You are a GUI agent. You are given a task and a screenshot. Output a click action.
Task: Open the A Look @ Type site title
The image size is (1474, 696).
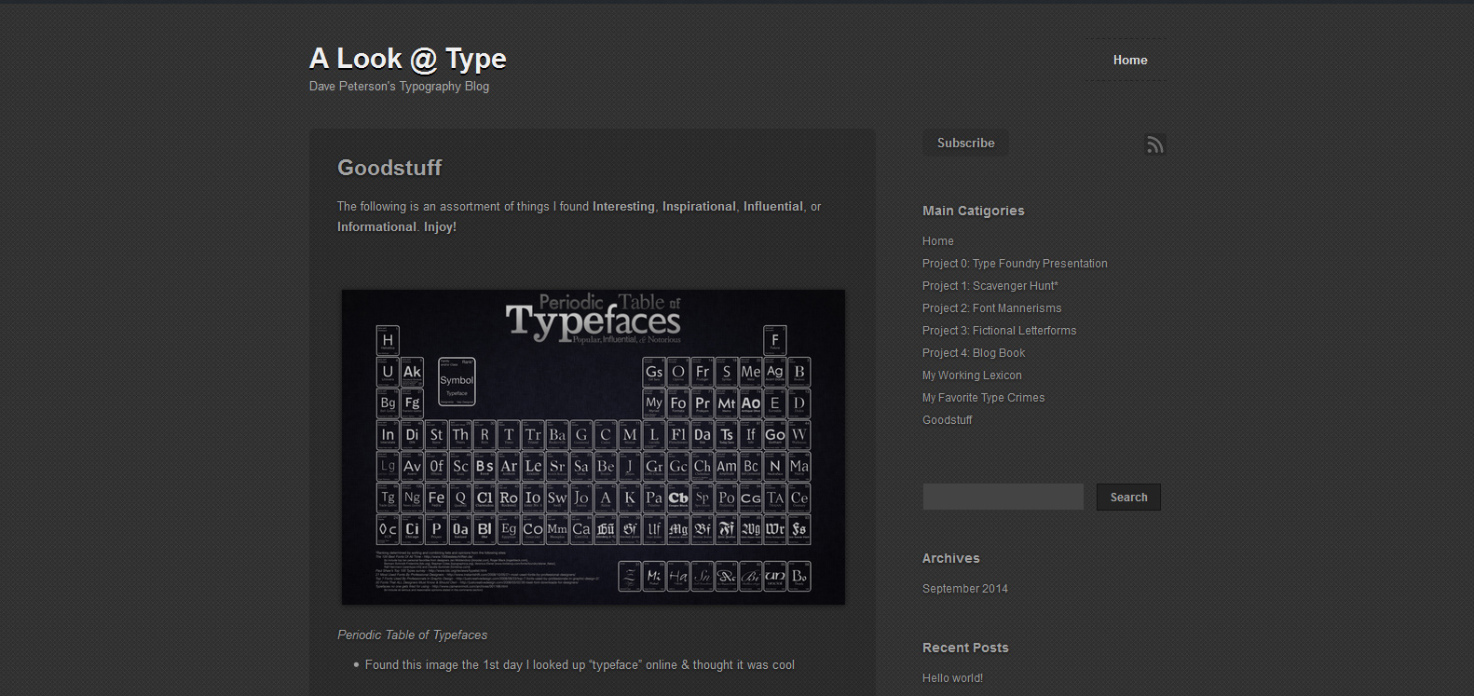point(408,59)
